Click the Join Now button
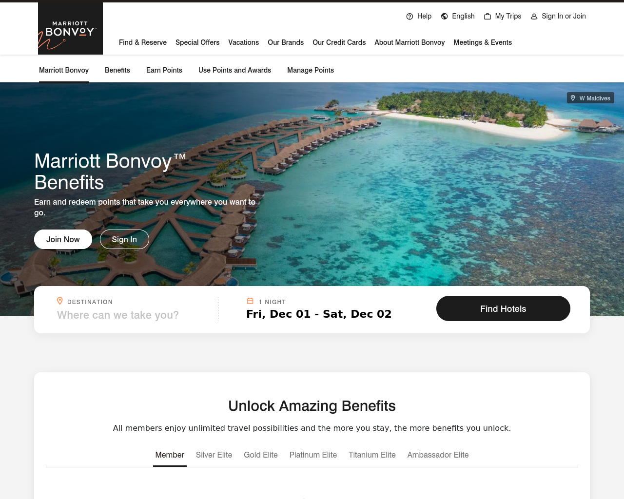This screenshot has width=624, height=499. point(63,239)
